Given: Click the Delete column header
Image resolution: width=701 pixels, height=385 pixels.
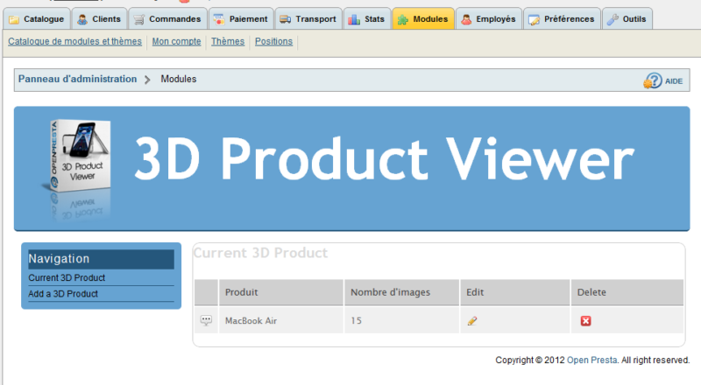Looking at the screenshot, I should click(x=627, y=292).
